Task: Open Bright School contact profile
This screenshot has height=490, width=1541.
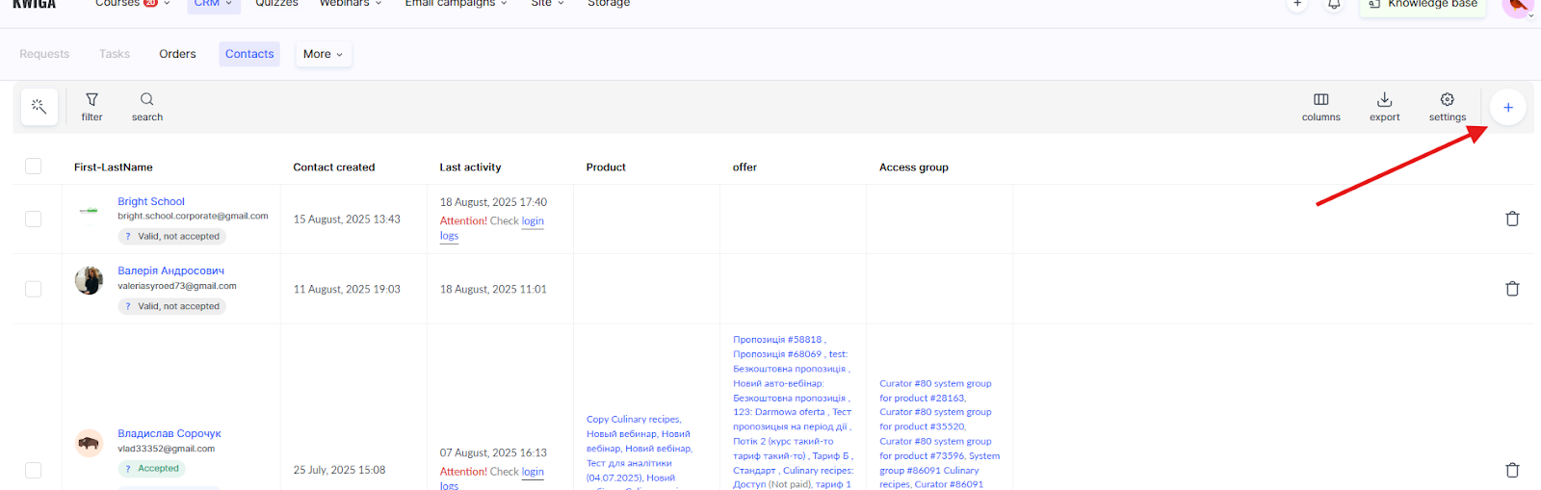Action: tap(151, 201)
